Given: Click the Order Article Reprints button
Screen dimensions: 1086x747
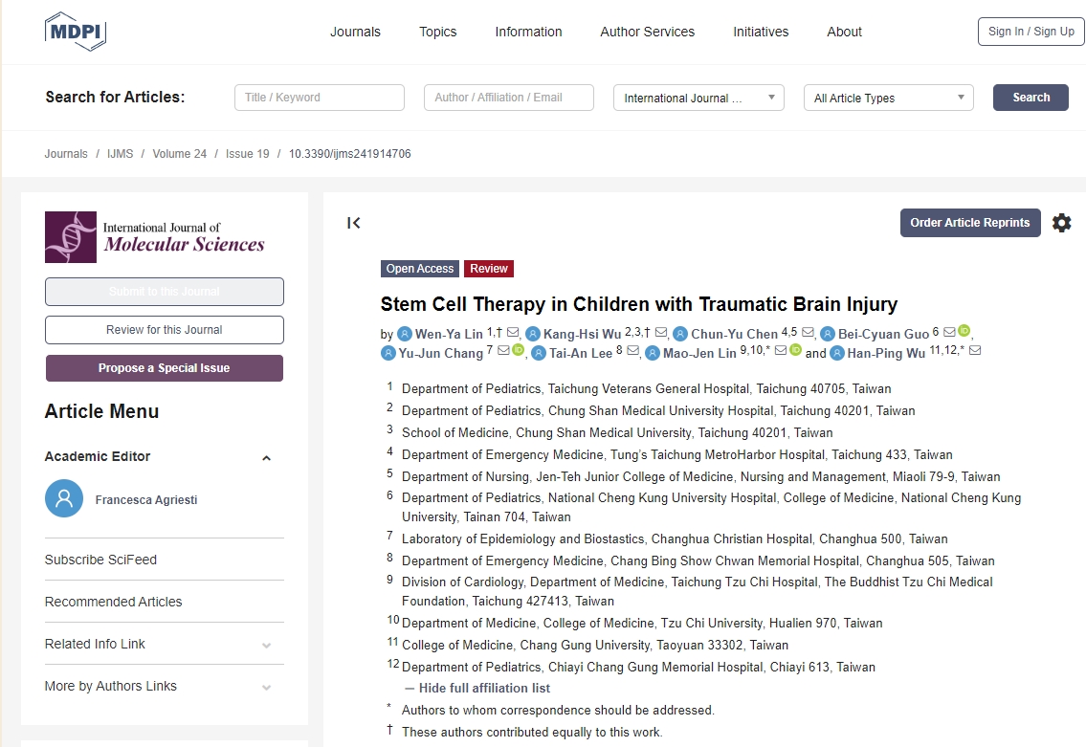Looking at the screenshot, I should [969, 223].
